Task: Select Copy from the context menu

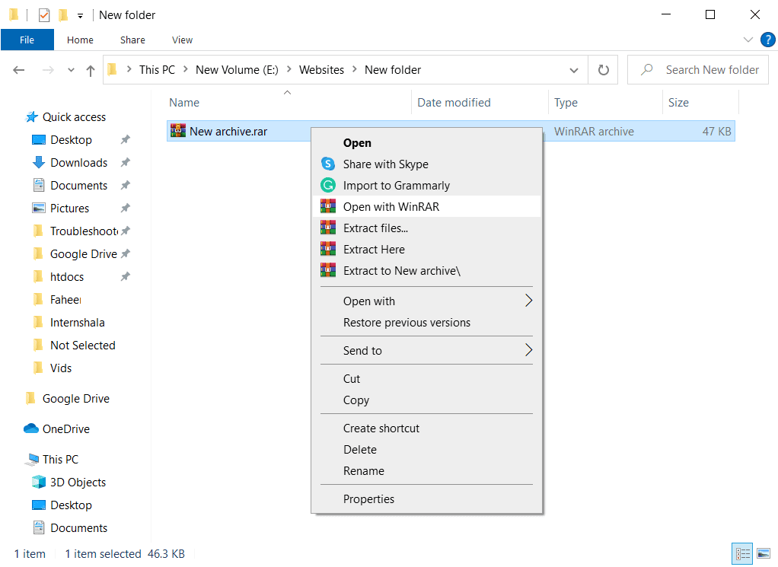Action: tap(427, 400)
